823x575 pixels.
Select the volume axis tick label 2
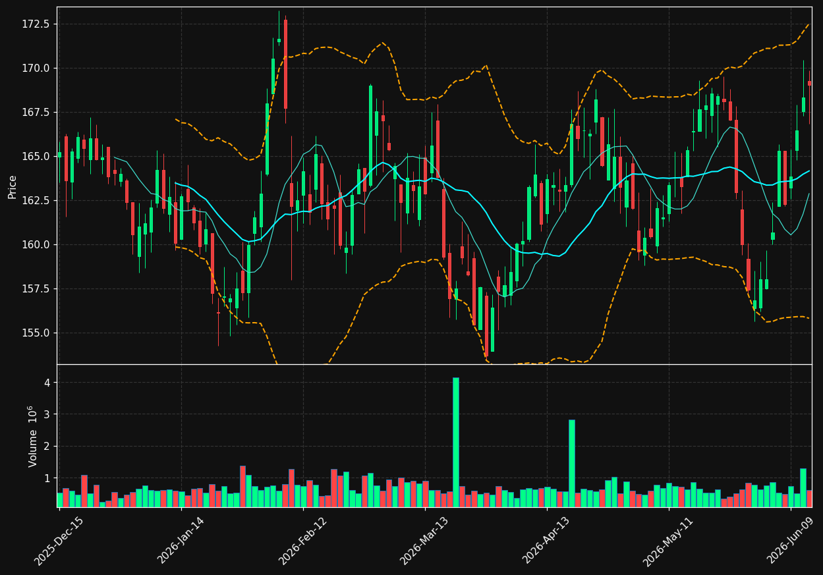(47, 447)
